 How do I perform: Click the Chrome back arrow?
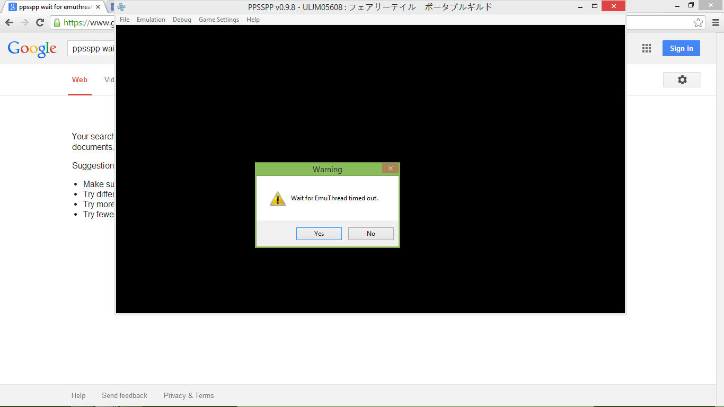pyautogui.click(x=9, y=22)
